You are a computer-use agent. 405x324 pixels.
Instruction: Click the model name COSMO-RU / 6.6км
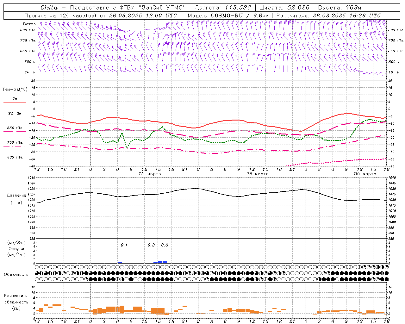[x=240, y=16]
